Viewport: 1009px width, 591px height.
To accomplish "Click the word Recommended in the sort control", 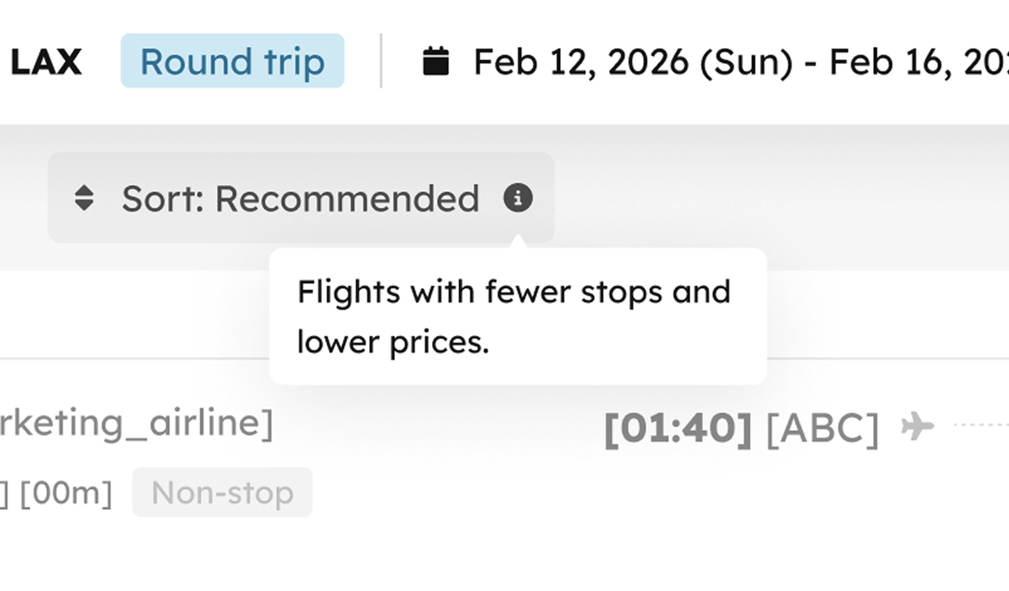I will (347, 198).
